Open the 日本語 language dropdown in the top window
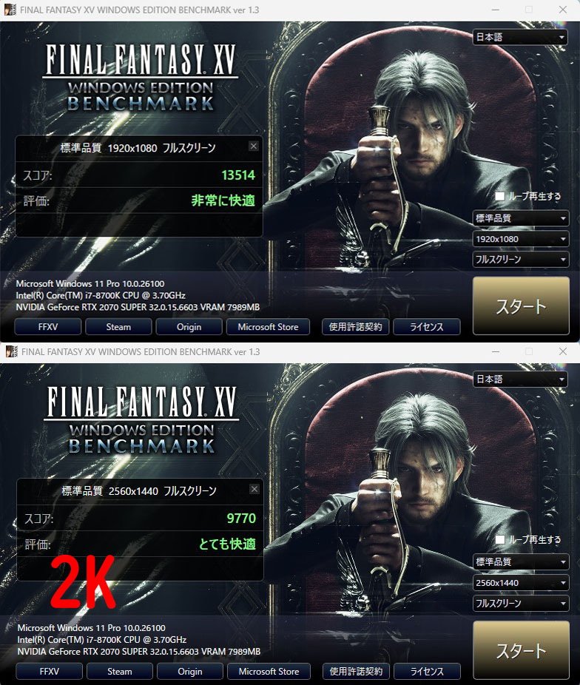Image resolution: width=580 pixels, height=685 pixels. (x=520, y=38)
